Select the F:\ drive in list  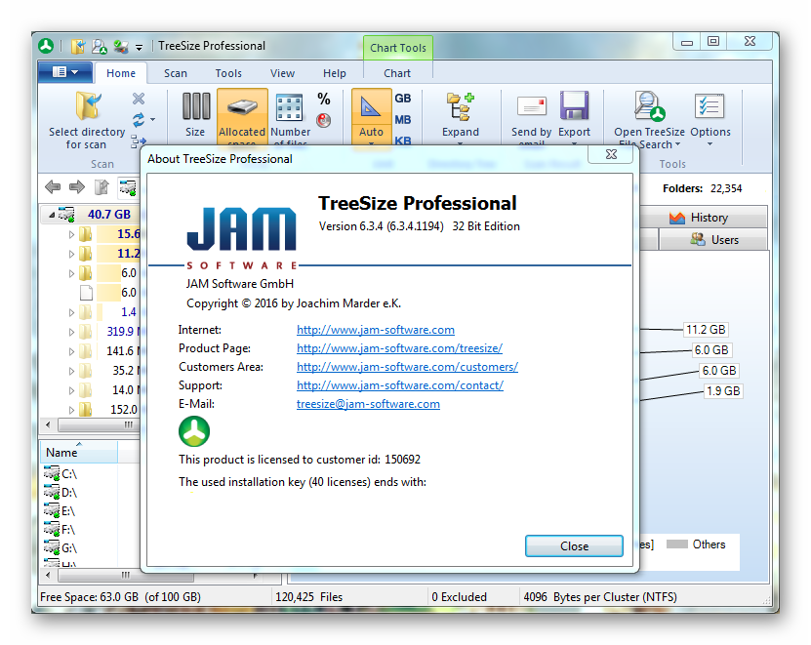pos(60,530)
